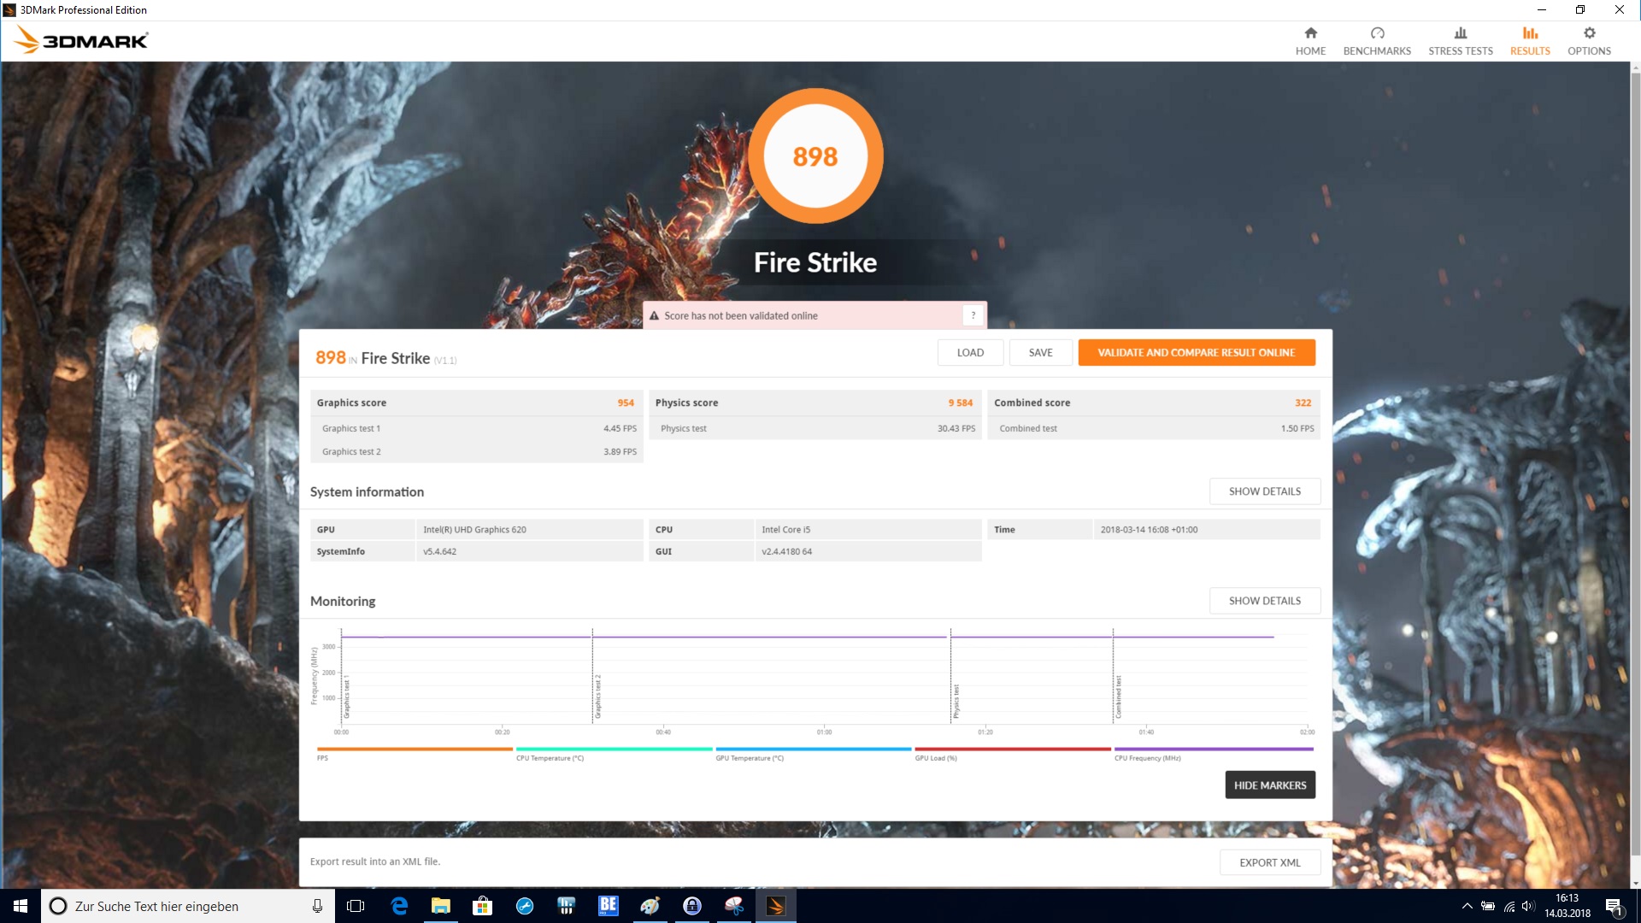Show details for Monitoring section
Image resolution: width=1641 pixels, height=923 pixels.
pyautogui.click(x=1264, y=601)
